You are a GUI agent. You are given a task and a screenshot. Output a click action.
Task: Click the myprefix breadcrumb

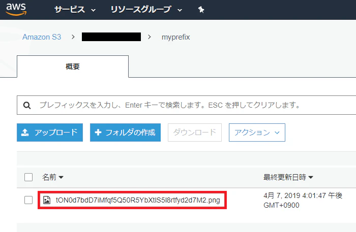(x=176, y=37)
